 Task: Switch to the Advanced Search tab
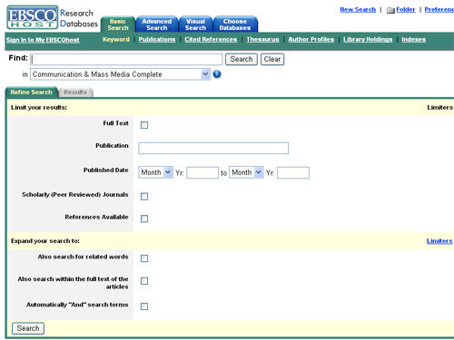tap(157, 24)
